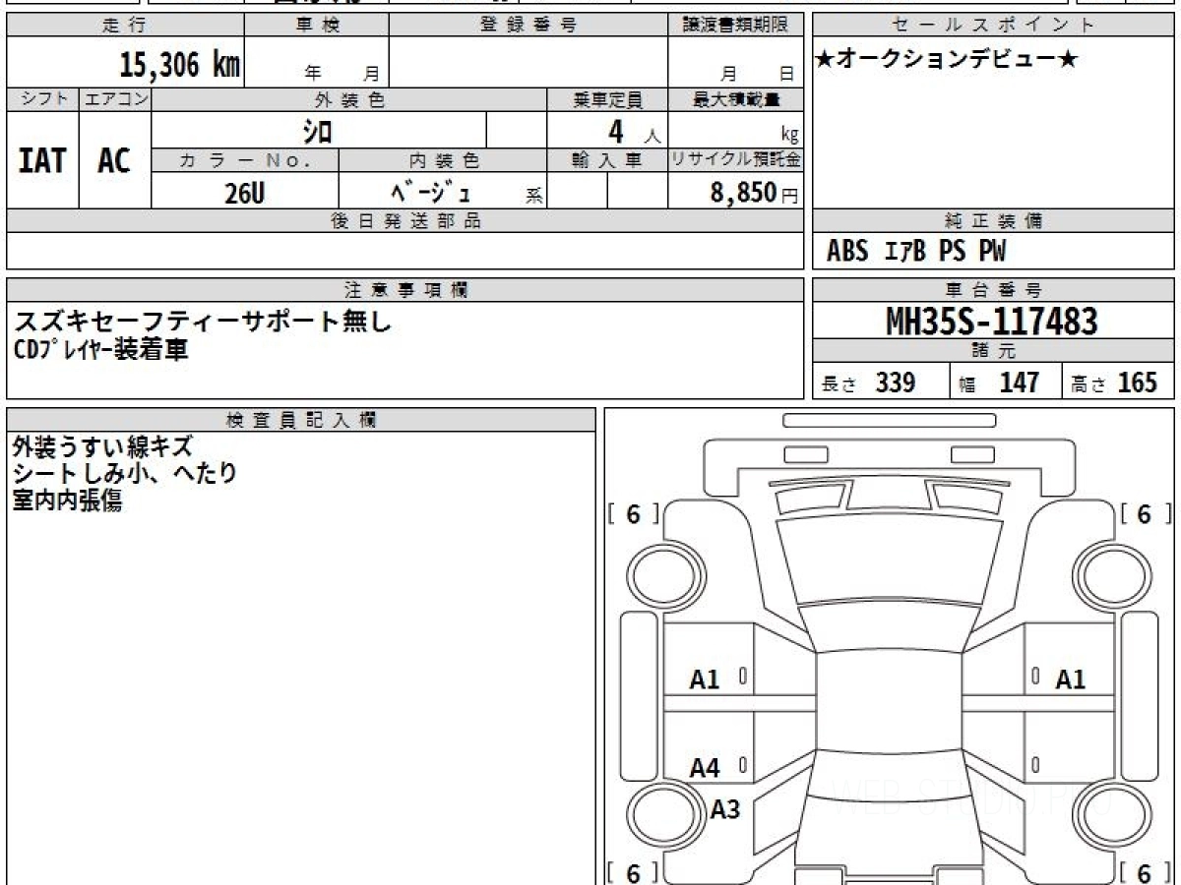Screen dimensions: 1181x885
Task: Select the 26U color number
Action: [244, 194]
